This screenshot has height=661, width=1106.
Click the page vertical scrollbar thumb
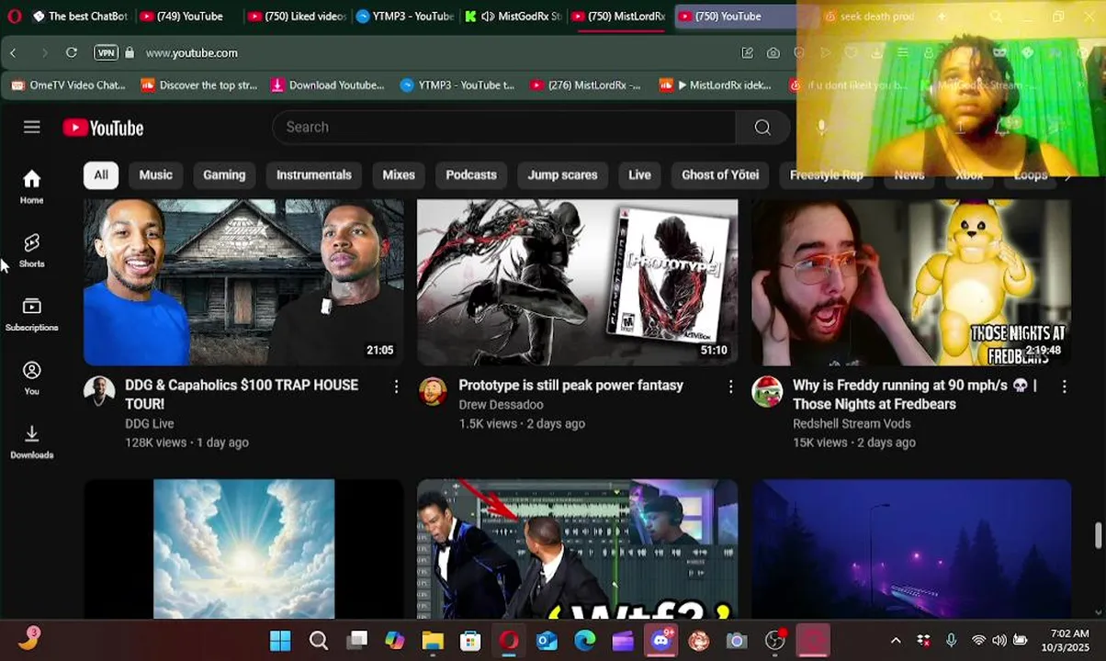point(1098,535)
